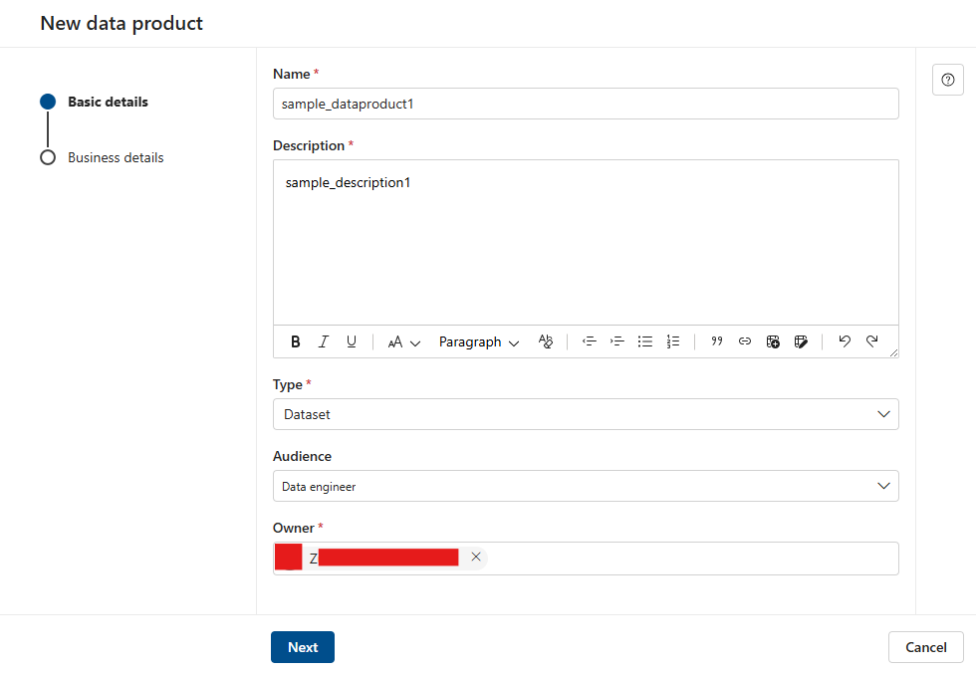Undo the last description edit
This screenshot has height=674, width=976.
click(x=845, y=341)
